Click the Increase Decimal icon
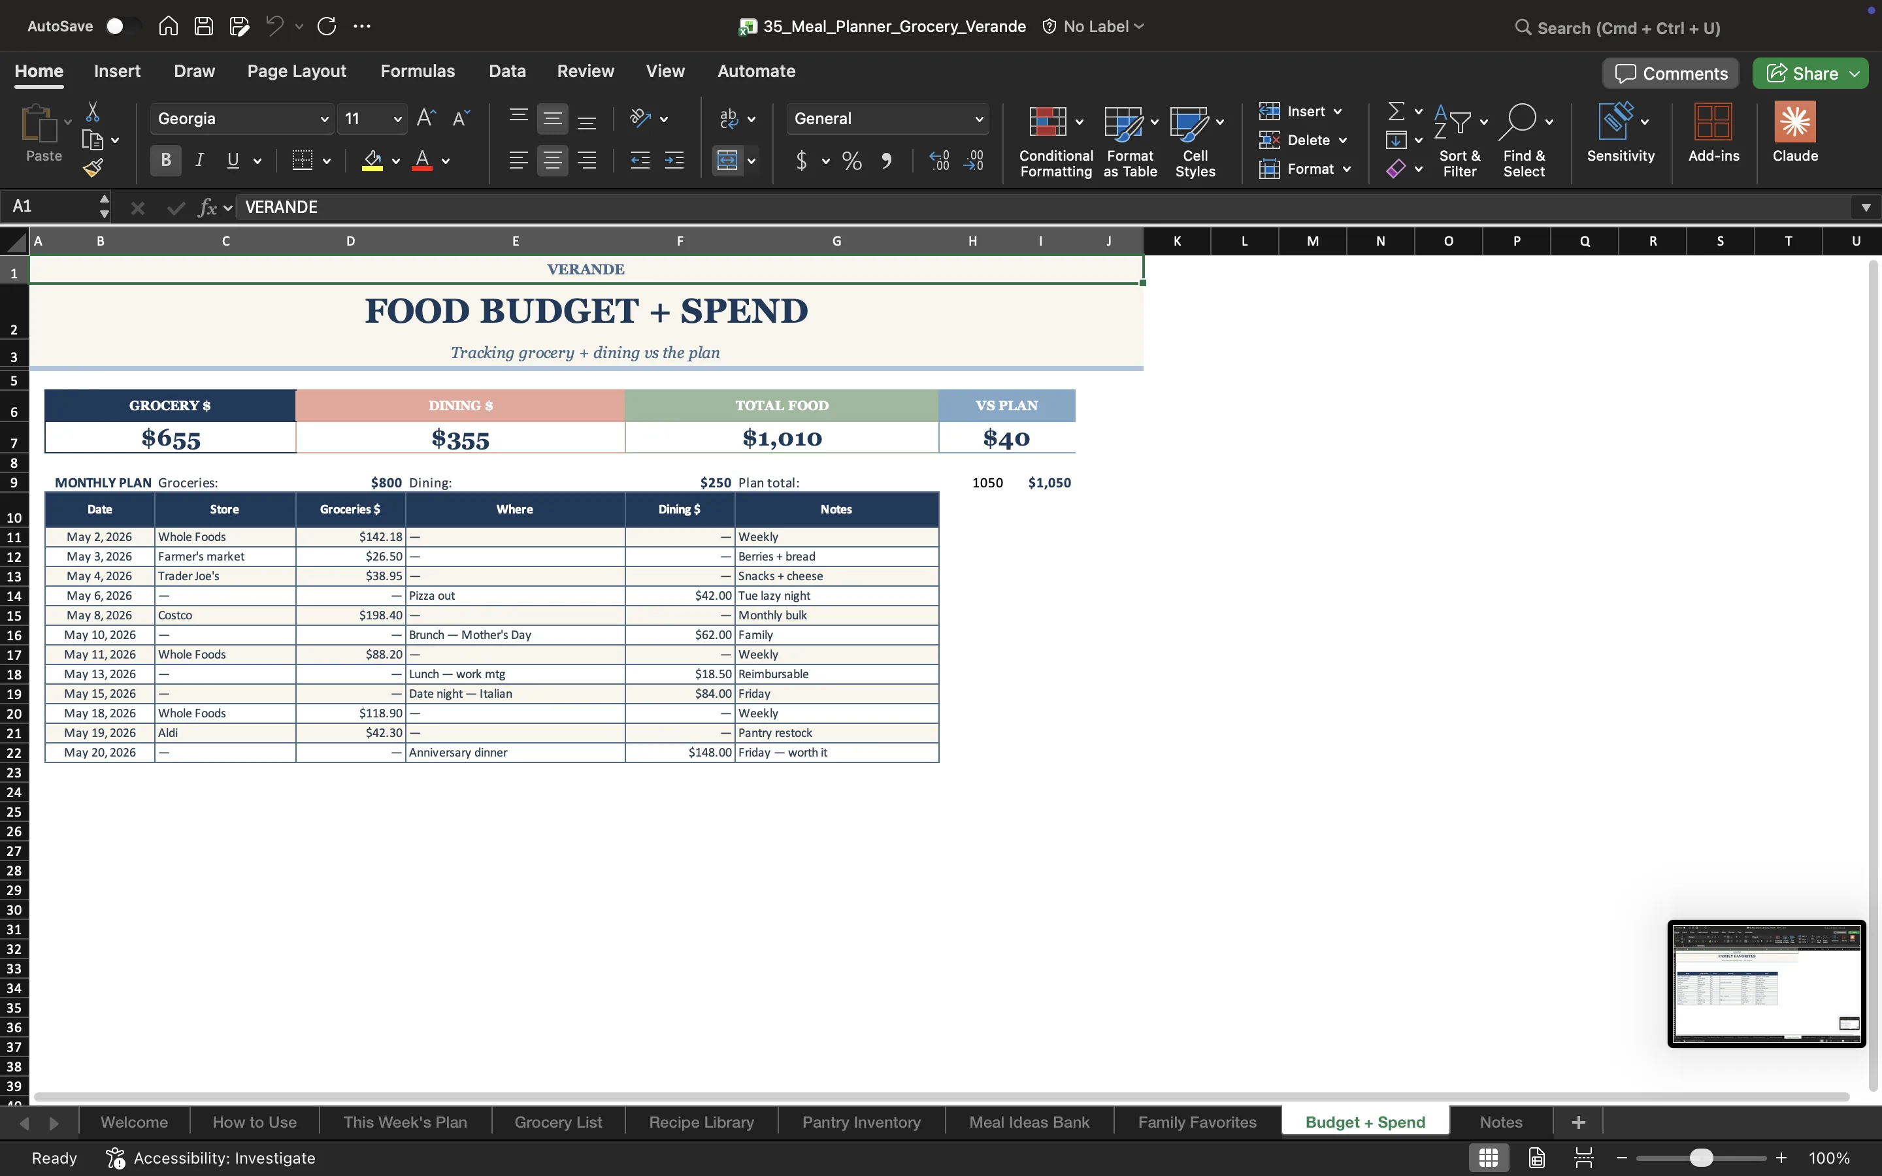This screenshot has height=1176, width=1882. 940,161
